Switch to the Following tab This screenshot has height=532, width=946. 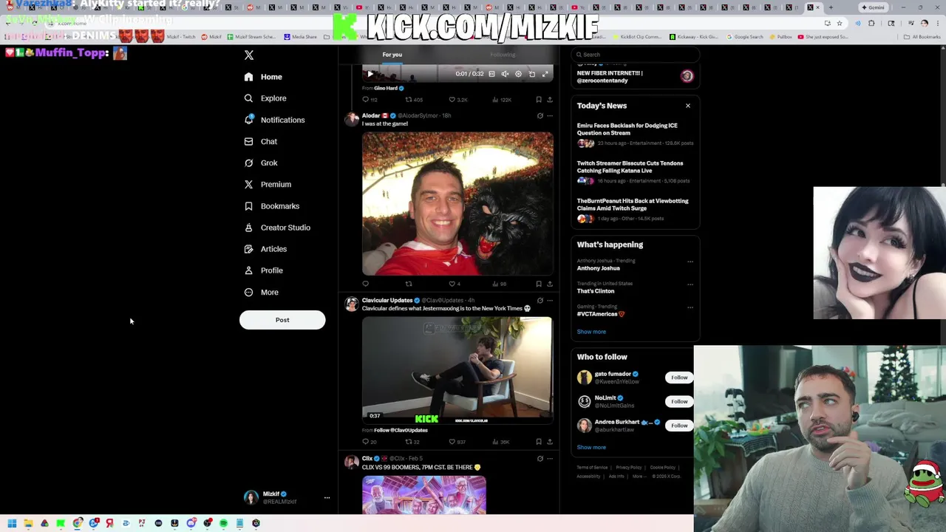coord(503,55)
